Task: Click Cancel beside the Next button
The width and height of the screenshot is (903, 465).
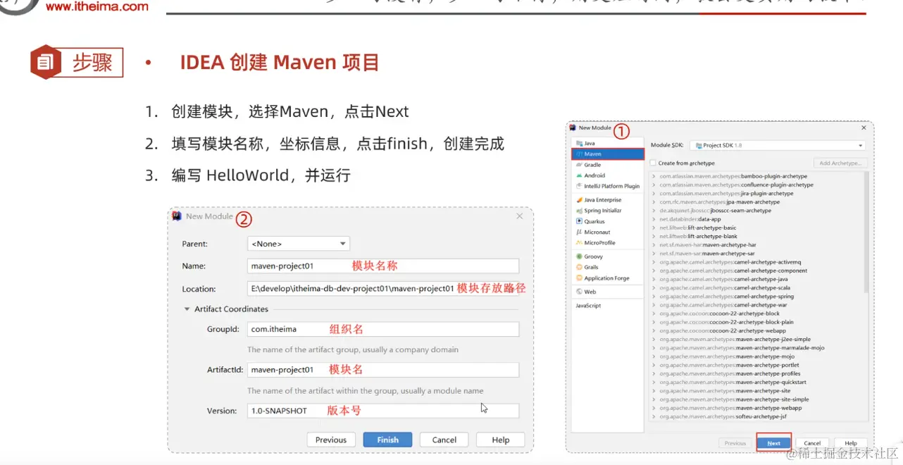Action: (812, 443)
